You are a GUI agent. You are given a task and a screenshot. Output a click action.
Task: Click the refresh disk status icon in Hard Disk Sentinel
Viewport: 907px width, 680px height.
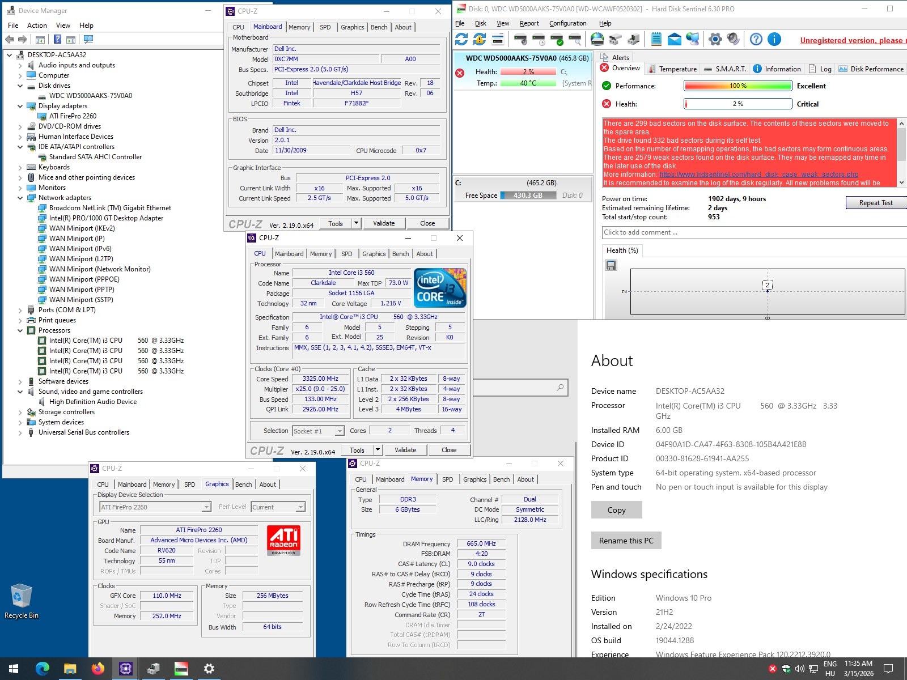461,39
